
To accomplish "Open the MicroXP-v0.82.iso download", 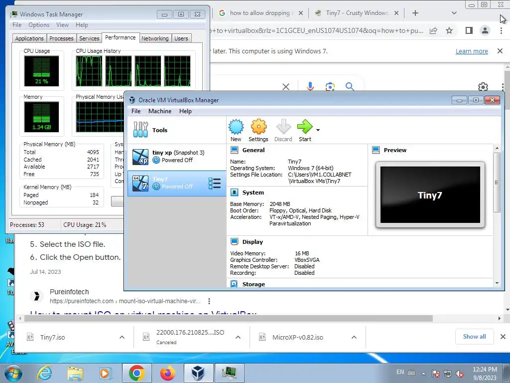I will point(298,338).
